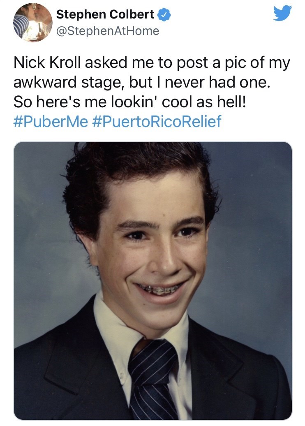The height and width of the screenshot is (426, 305).
Task: Open the @StephenAtHome handle link
Action: pyautogui.click(x=107, y=31)
